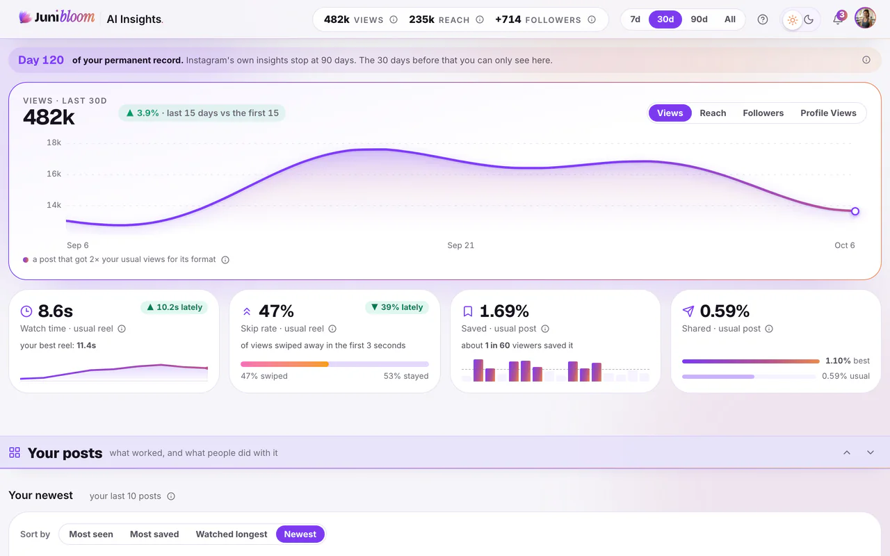Viewport: 890px width, 556px height.
Task: Click info icon beside 'your last 10 posts'
Action: 171,496
